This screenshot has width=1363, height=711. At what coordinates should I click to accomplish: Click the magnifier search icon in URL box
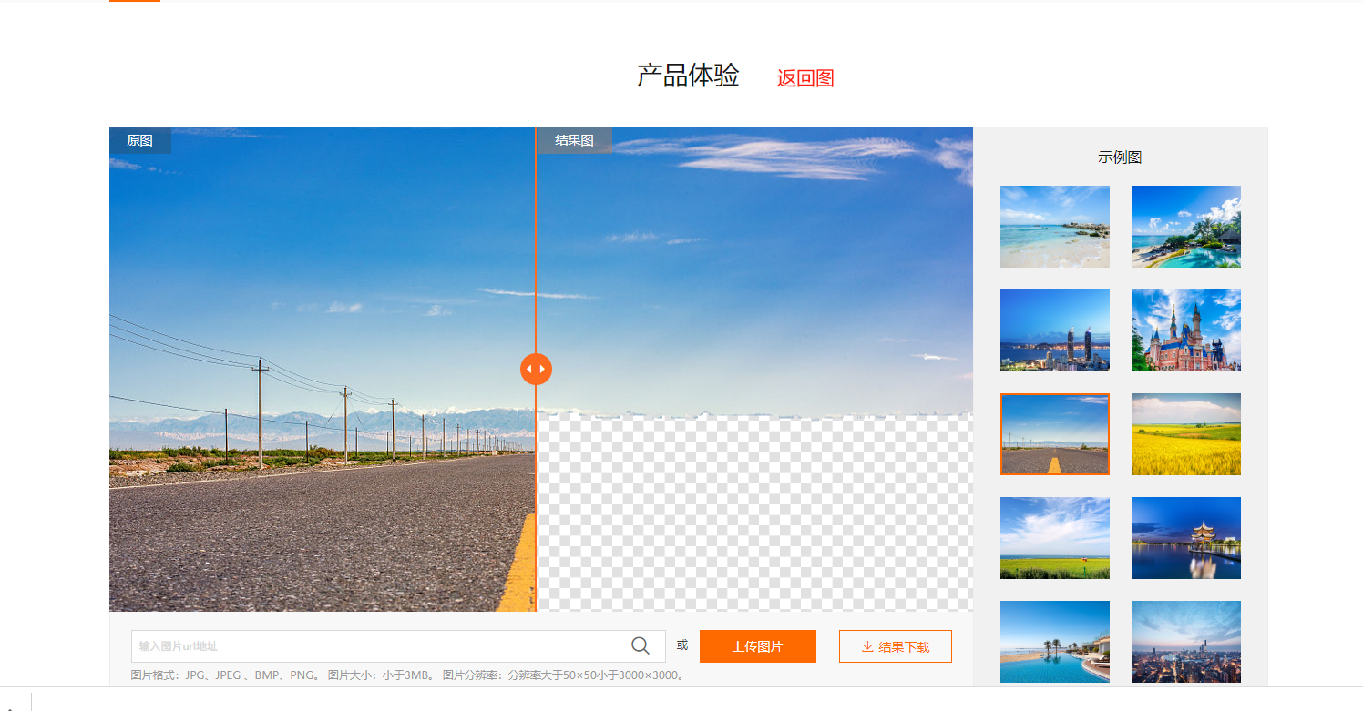641,646
